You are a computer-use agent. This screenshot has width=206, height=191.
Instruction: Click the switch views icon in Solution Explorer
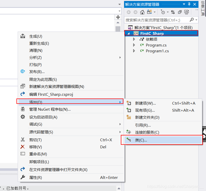(149, 12)
